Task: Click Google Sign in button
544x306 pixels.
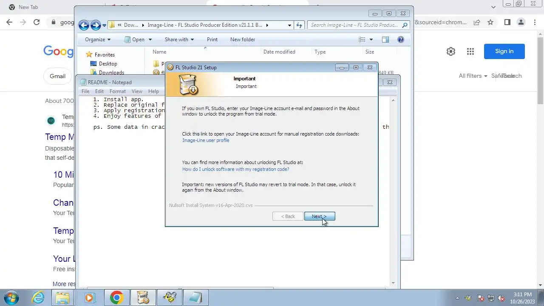Action: 504,51
